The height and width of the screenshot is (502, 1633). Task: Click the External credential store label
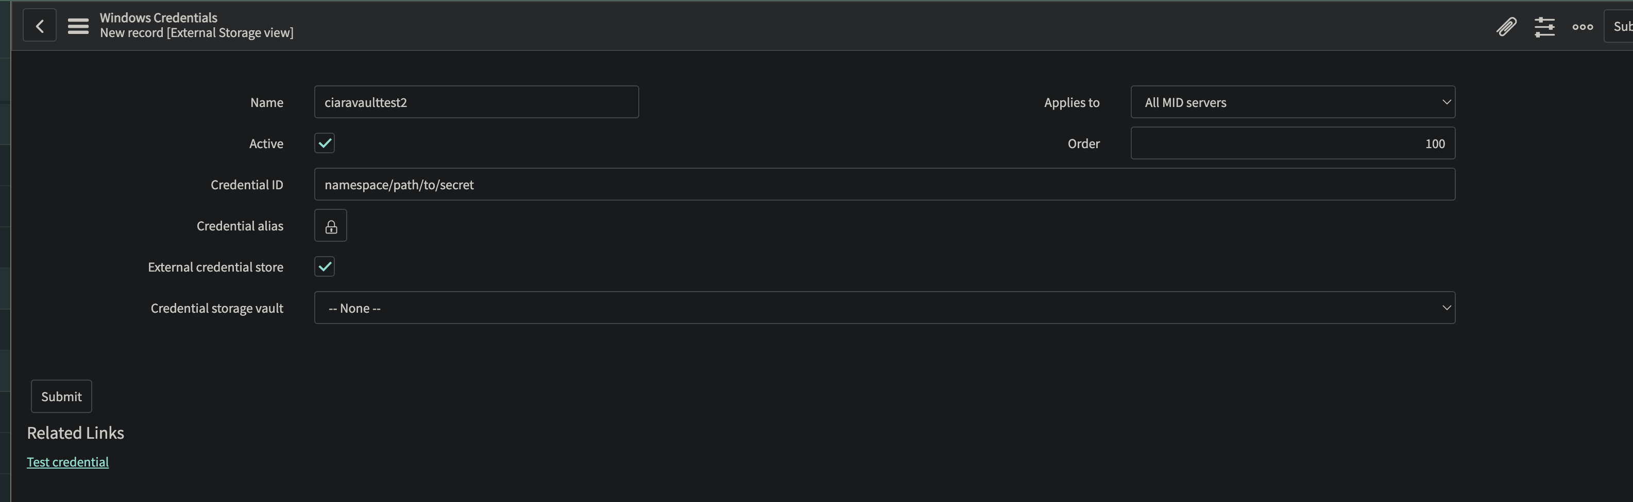pyautogui.click(x=215, y=267)
